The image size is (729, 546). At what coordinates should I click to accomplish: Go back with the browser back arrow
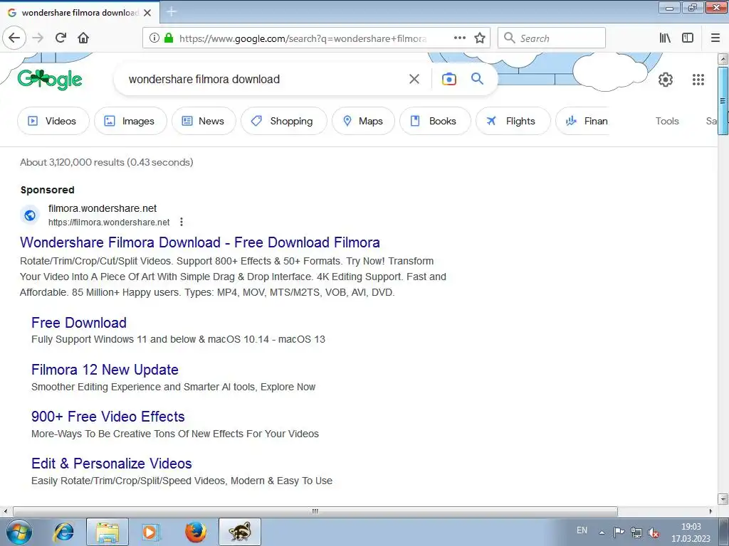pos(14,38)
